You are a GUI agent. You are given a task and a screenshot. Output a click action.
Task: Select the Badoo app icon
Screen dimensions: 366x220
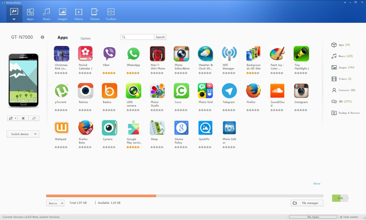(x=109, y=91)
